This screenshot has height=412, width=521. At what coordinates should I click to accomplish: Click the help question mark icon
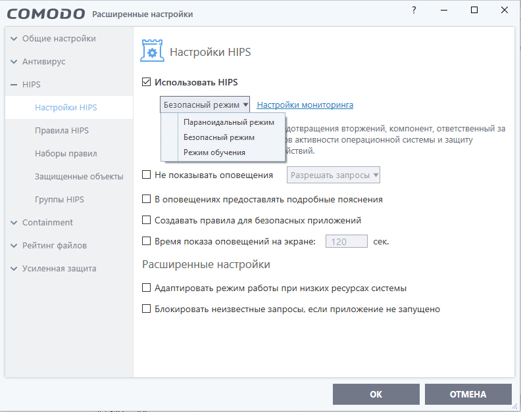click(x=414, y=11)
